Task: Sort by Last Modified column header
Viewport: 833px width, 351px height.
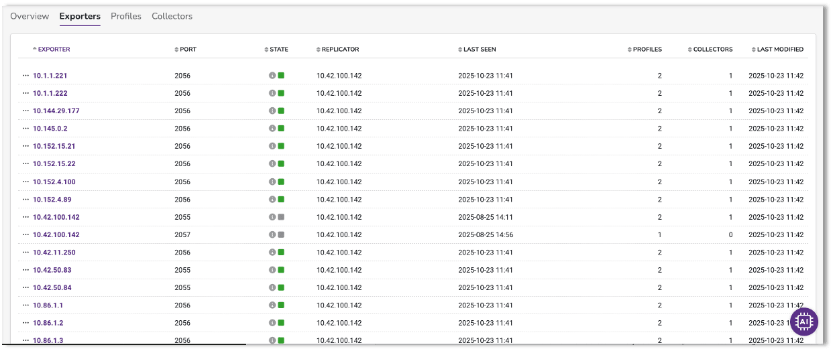Action: pyautogui.click(x=779, y=50)
